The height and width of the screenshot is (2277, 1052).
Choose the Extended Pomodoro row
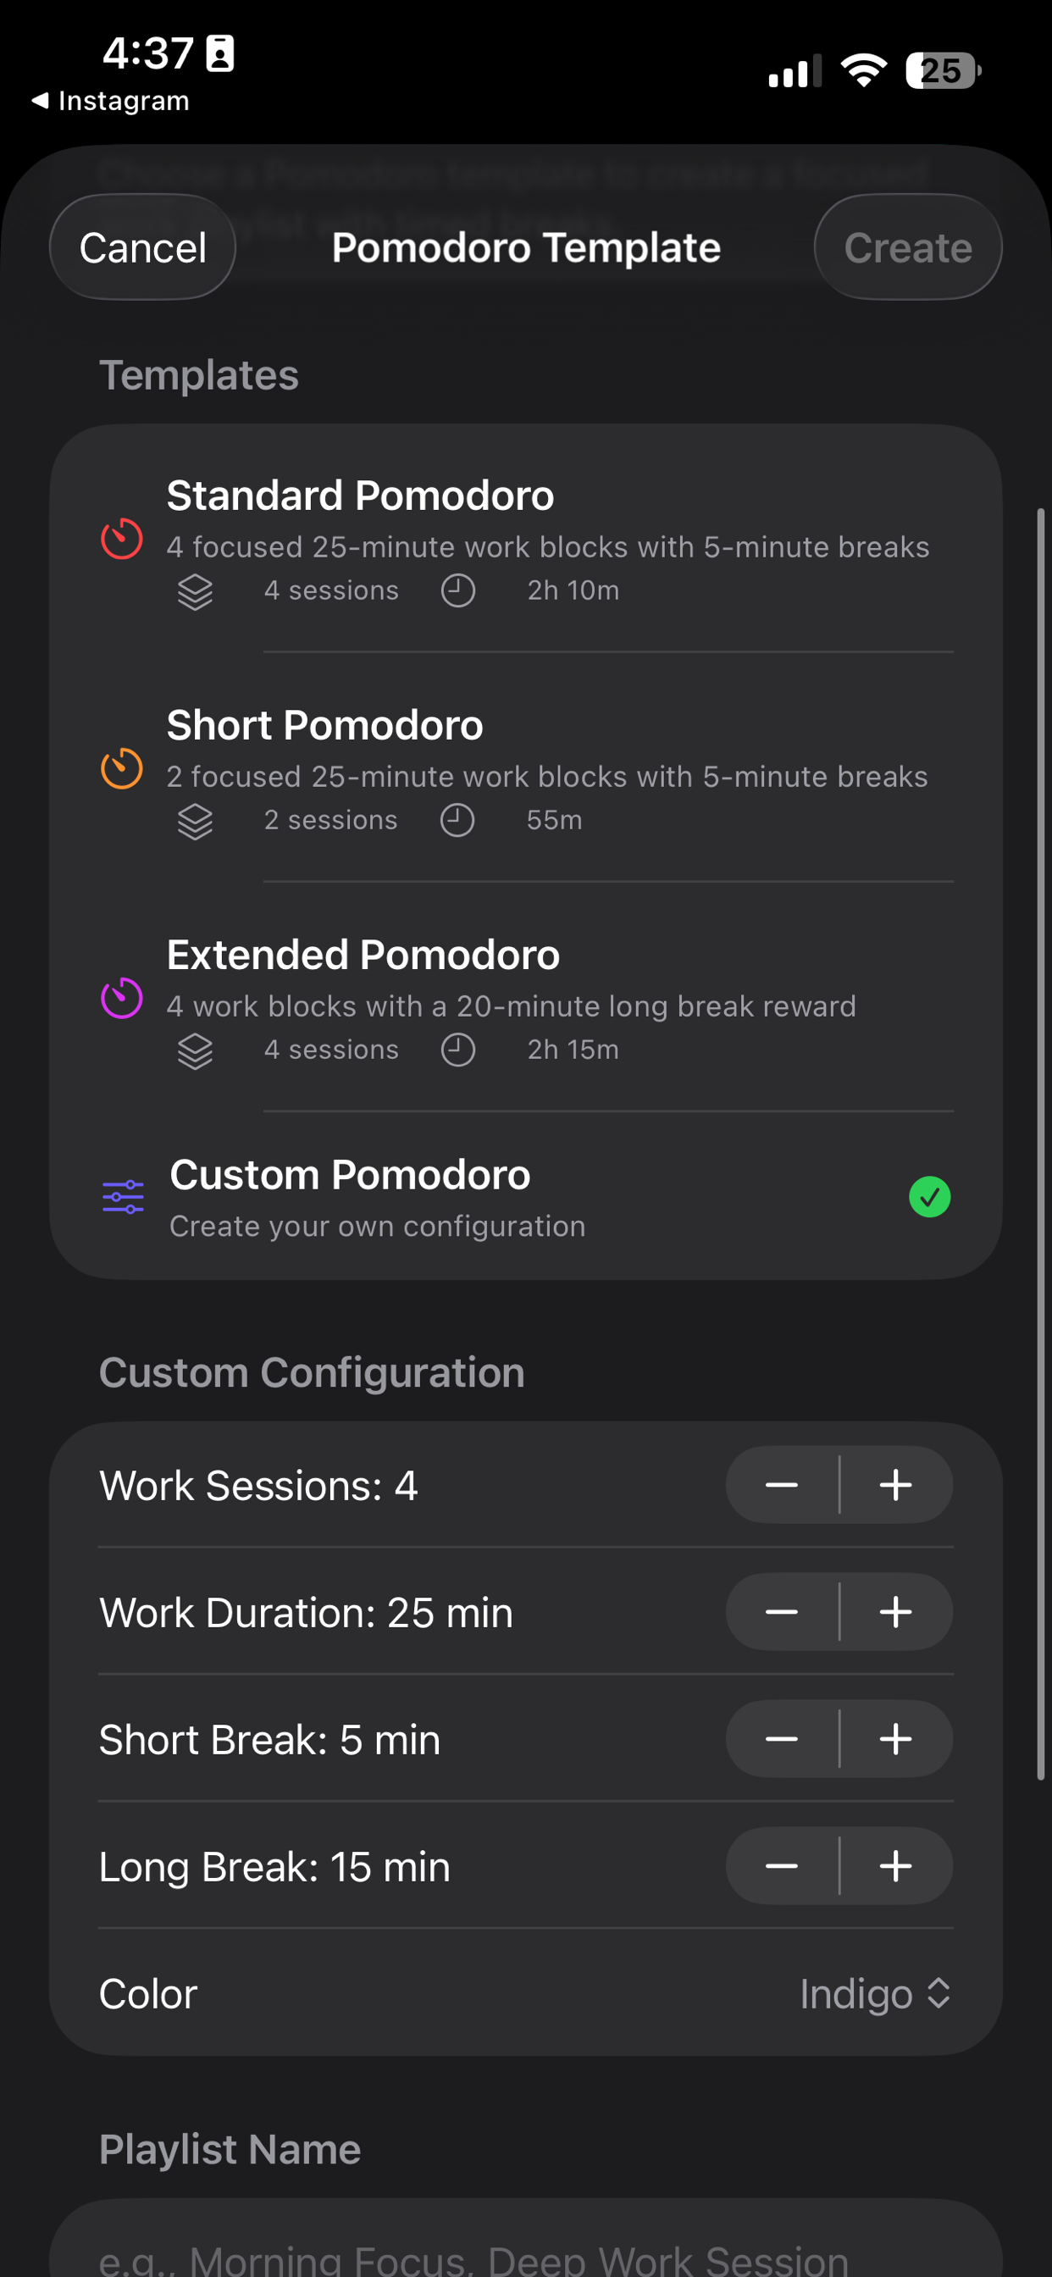click(x=526, y=998)
